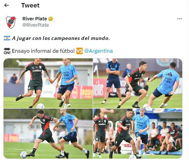Open the three-dot more options menu
Screen dimensions: 189x160
[x=179, y=19]
